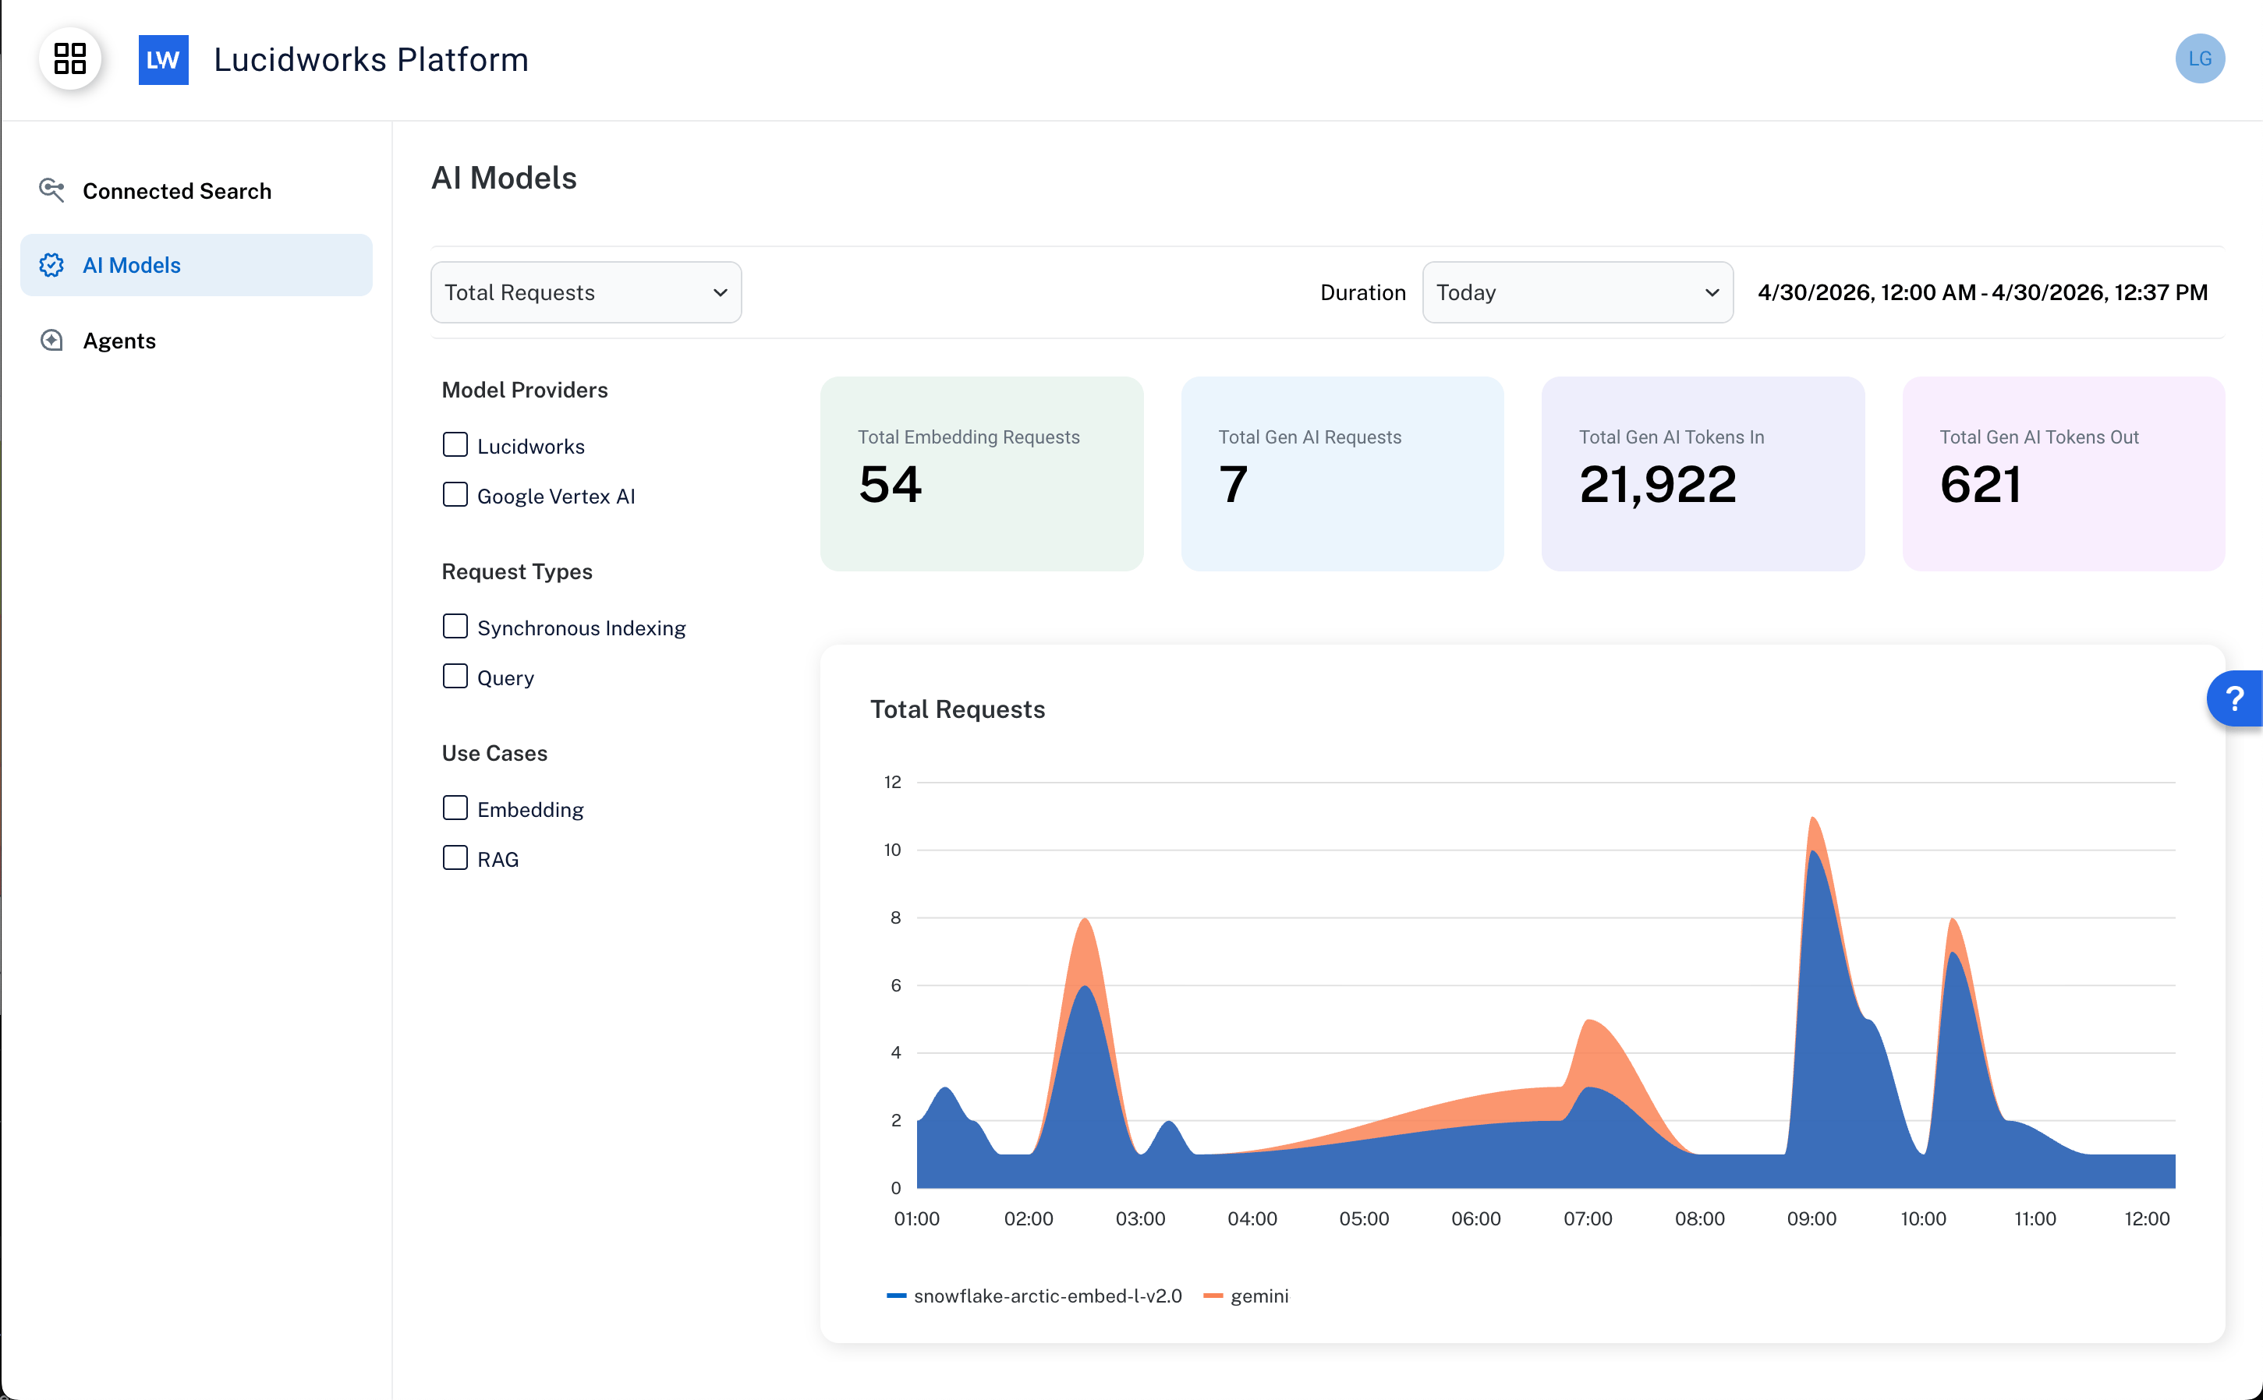Open the LG user avatar menu

(x=2200, y=59)
